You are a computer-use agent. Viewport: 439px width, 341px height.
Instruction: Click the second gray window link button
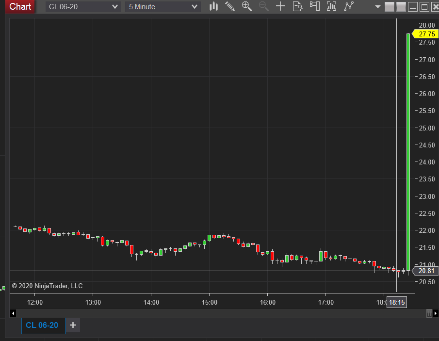[401, 7]
